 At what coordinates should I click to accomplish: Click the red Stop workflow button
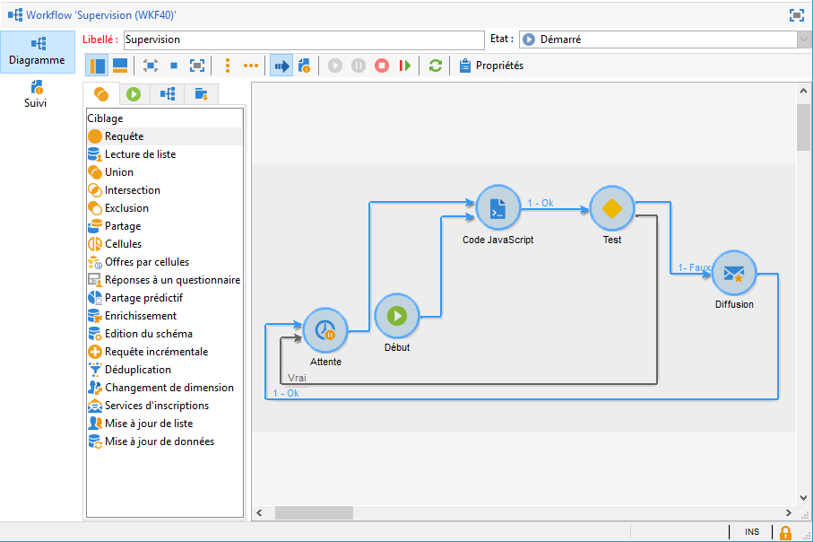click(382, 66)
